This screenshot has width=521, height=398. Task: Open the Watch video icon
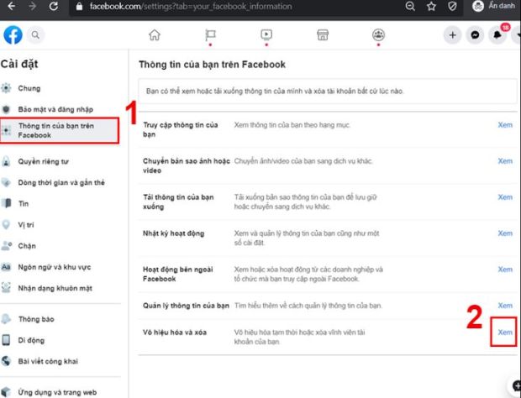click(266, 34)
